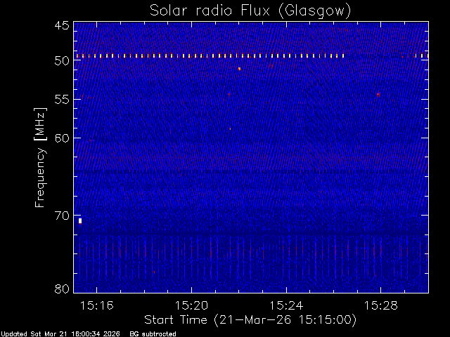Click the 'Solar radio Flux (Glasgow)' title
Viewport: 450px width, 337px height.
tap(250, 11)
